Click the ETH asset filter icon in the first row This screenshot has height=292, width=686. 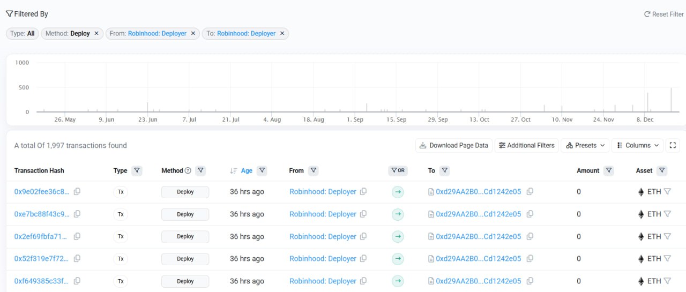[x=667, y=192]
